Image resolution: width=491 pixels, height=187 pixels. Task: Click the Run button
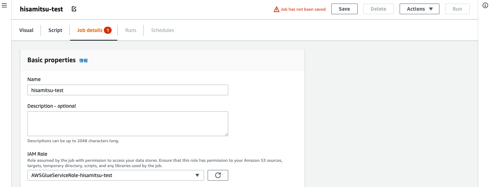click(x=457, y=9)
